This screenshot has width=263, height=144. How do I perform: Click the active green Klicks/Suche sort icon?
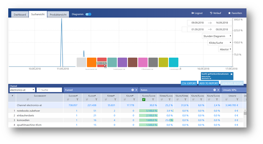pyautogui.click(x=144, y=100)
